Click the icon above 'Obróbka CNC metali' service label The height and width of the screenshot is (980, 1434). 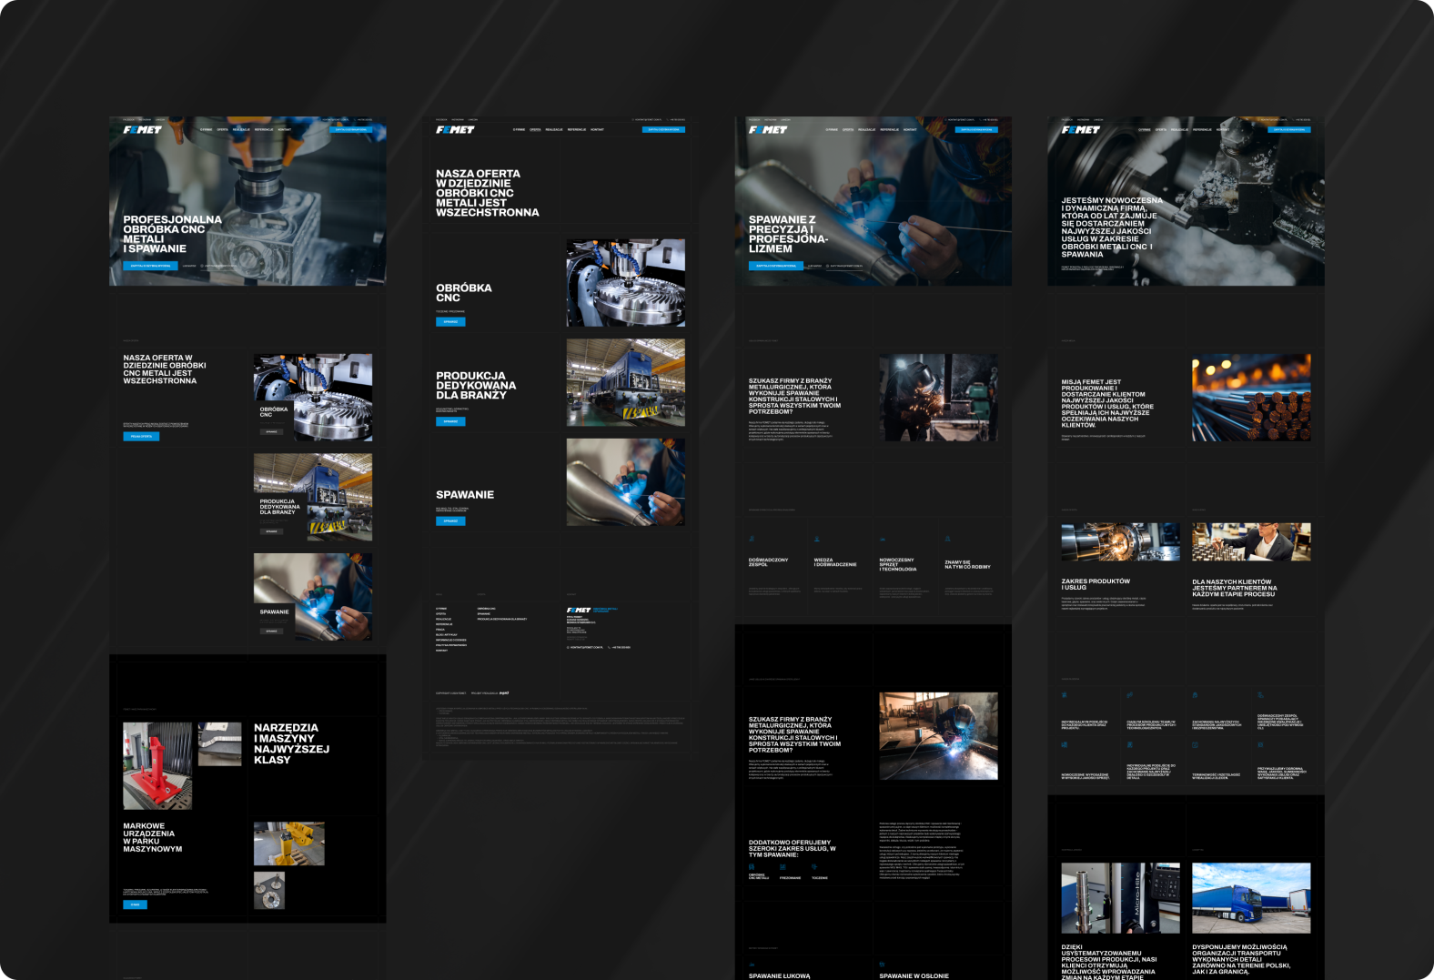click(752, 866)
